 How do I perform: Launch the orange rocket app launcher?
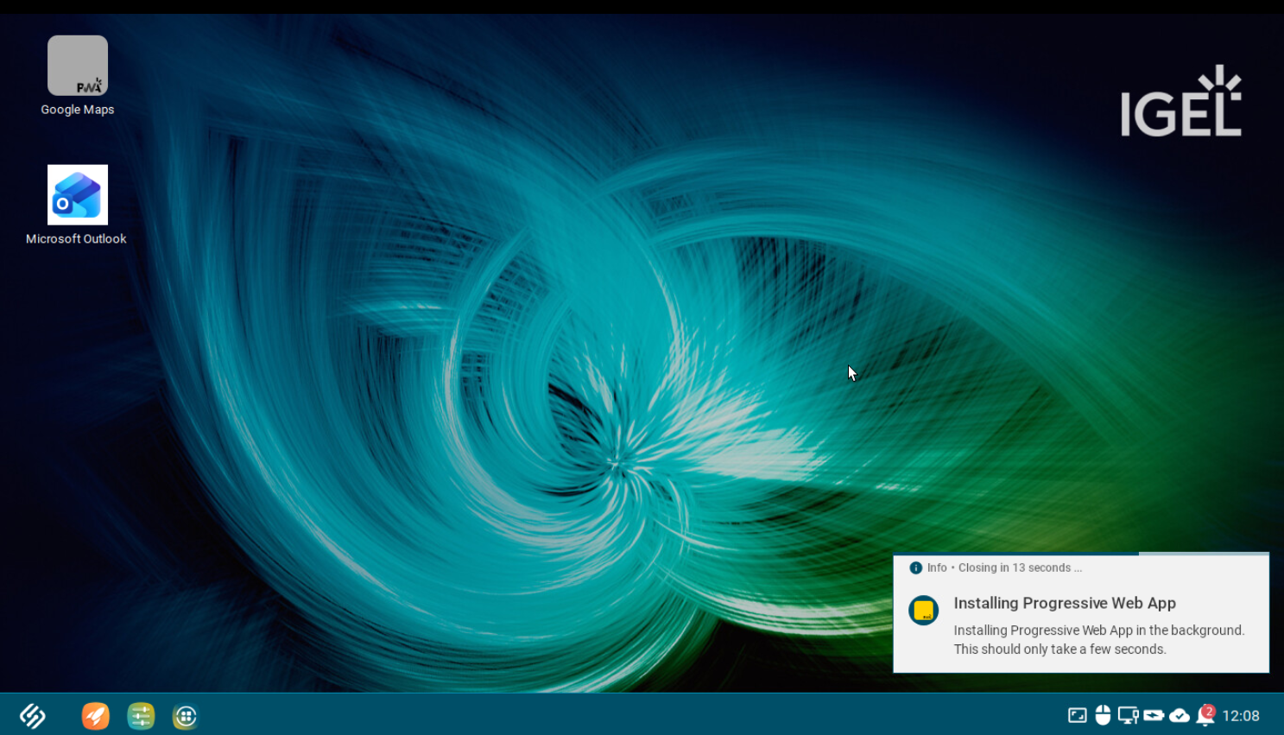click(95, 715)
